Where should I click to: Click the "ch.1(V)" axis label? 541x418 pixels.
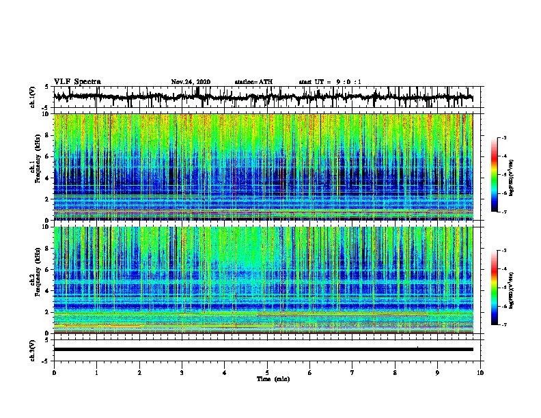click(33, 97)
